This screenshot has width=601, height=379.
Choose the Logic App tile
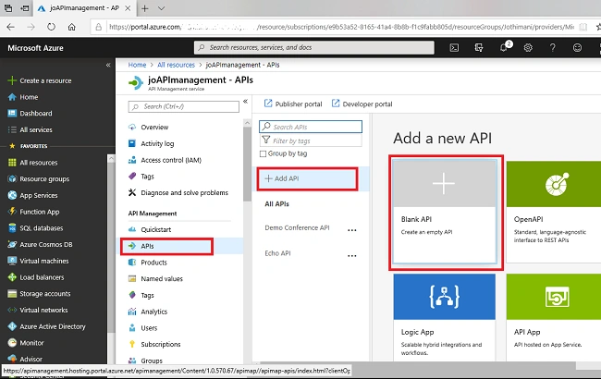pyautogui.click(x=444, y=317)
